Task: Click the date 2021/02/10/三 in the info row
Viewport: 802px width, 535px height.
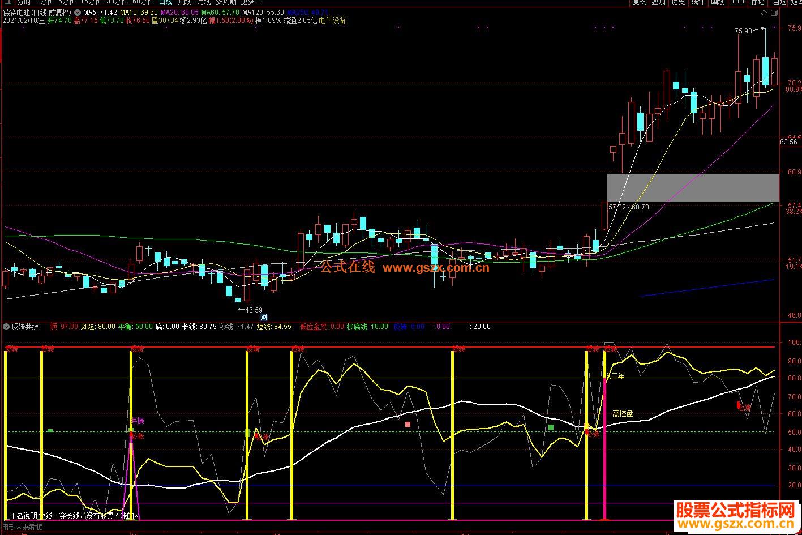Action: point(23,21)
